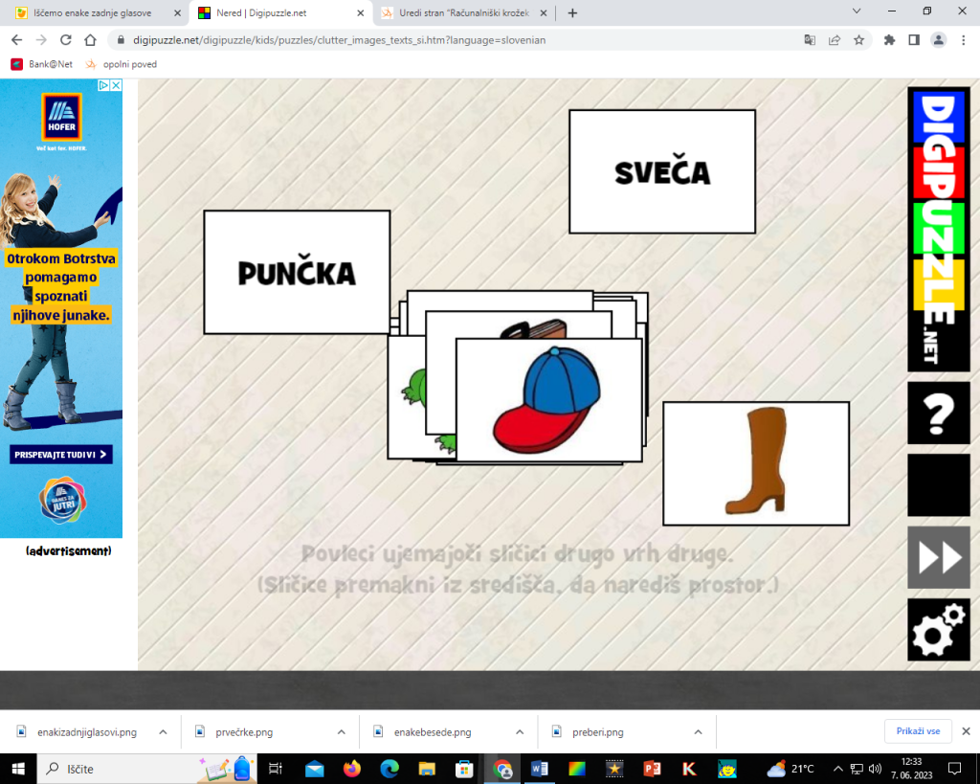Click the Digipuzzle.net logo banner
Viewport: 980px width, 784px height.
coord(938,229)
